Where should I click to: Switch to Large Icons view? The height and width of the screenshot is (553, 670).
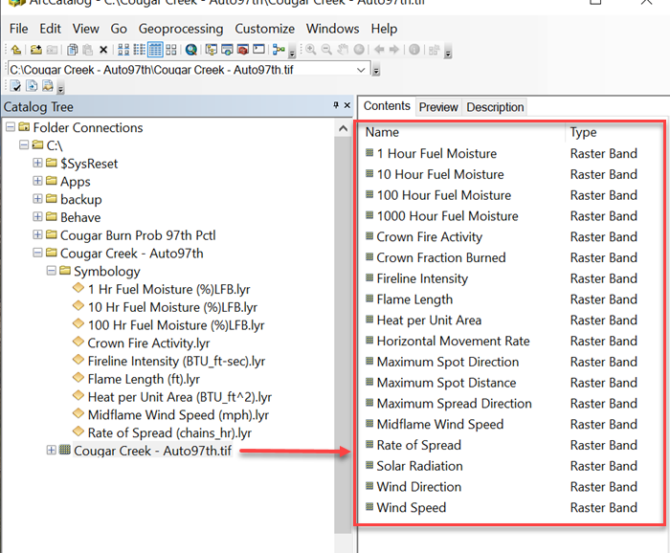coord(123,50)
